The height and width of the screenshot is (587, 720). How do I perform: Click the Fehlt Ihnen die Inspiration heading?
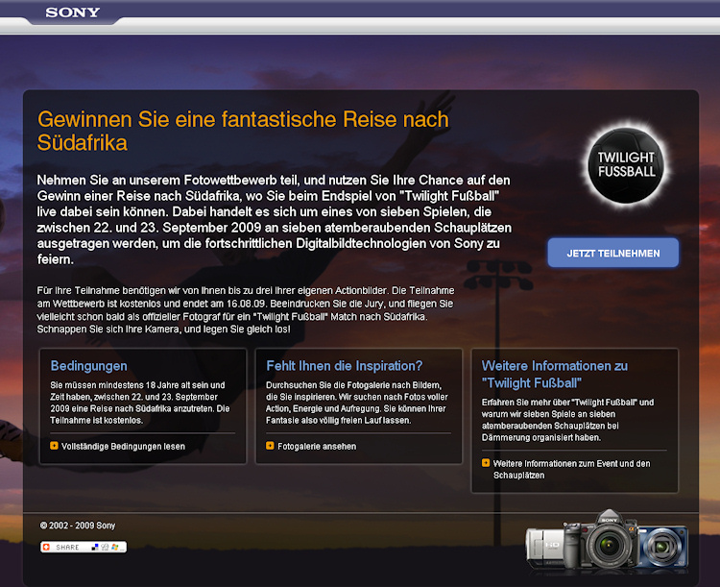coord(344,366)
